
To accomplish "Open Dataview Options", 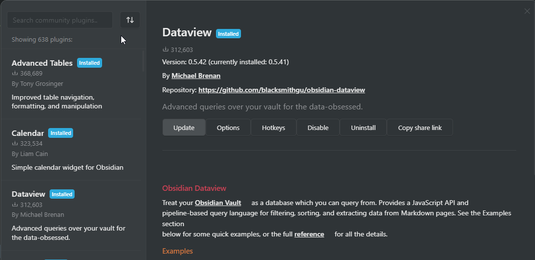I will pos(228,128).
